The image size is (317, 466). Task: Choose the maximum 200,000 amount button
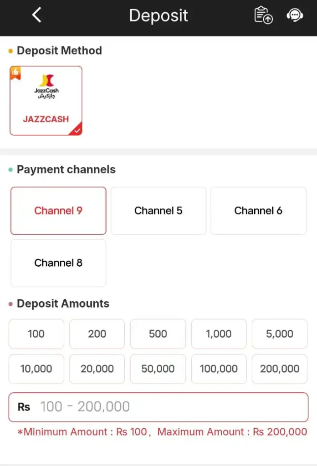[280, 369]
